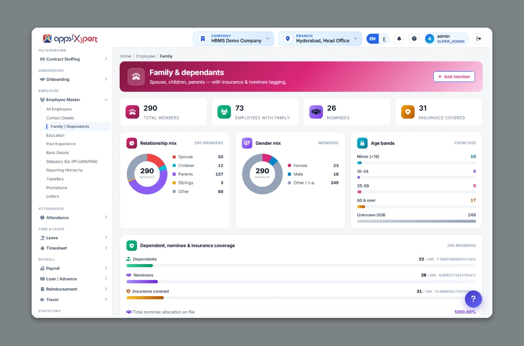The width and height of the screenshot is (524, 346).
Task: Click the Family & dependants banner icon
Action: click(136, 77)
